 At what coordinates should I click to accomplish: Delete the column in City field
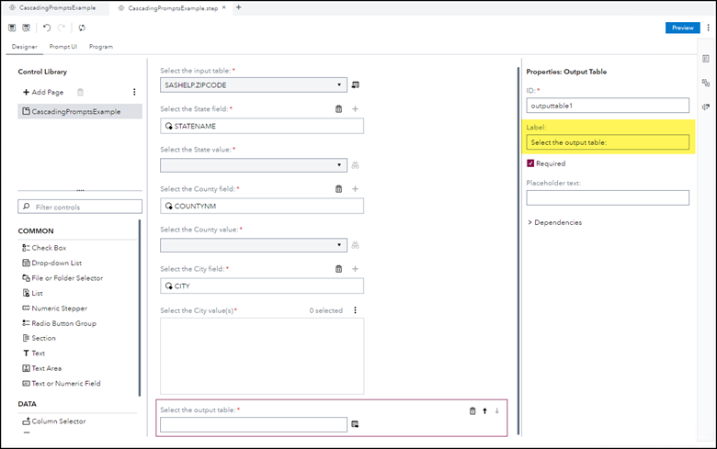point(339,269)
